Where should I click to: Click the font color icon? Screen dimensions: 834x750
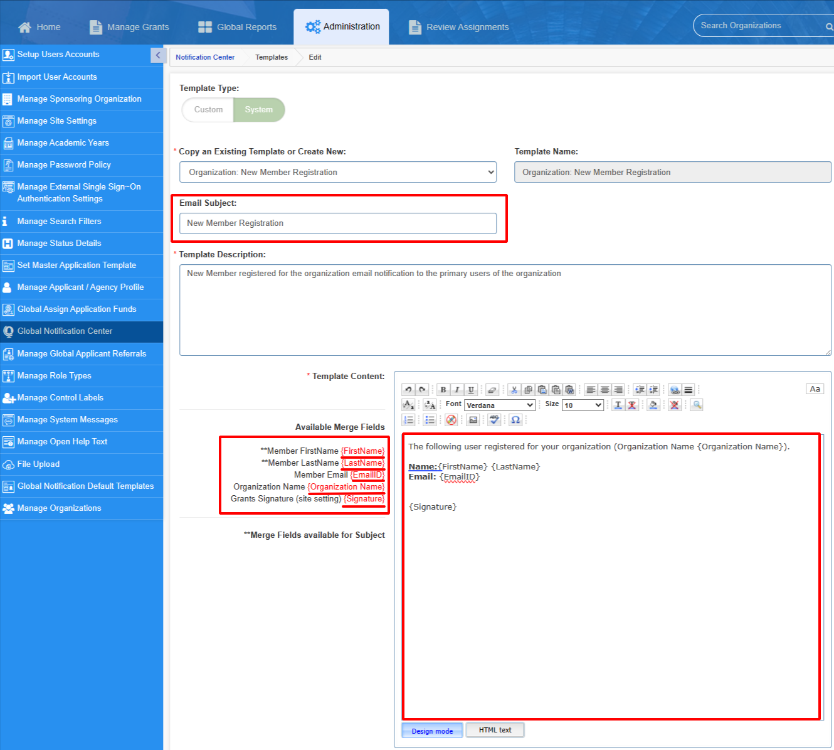click(x=618, y=405)
